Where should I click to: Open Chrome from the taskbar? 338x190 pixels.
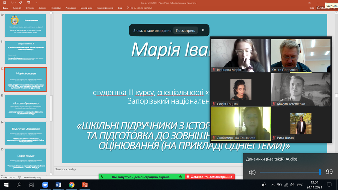click(x=72, y=185)
